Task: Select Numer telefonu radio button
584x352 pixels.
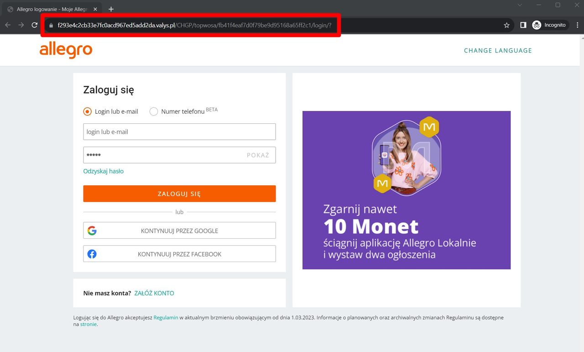Action: 154,111
